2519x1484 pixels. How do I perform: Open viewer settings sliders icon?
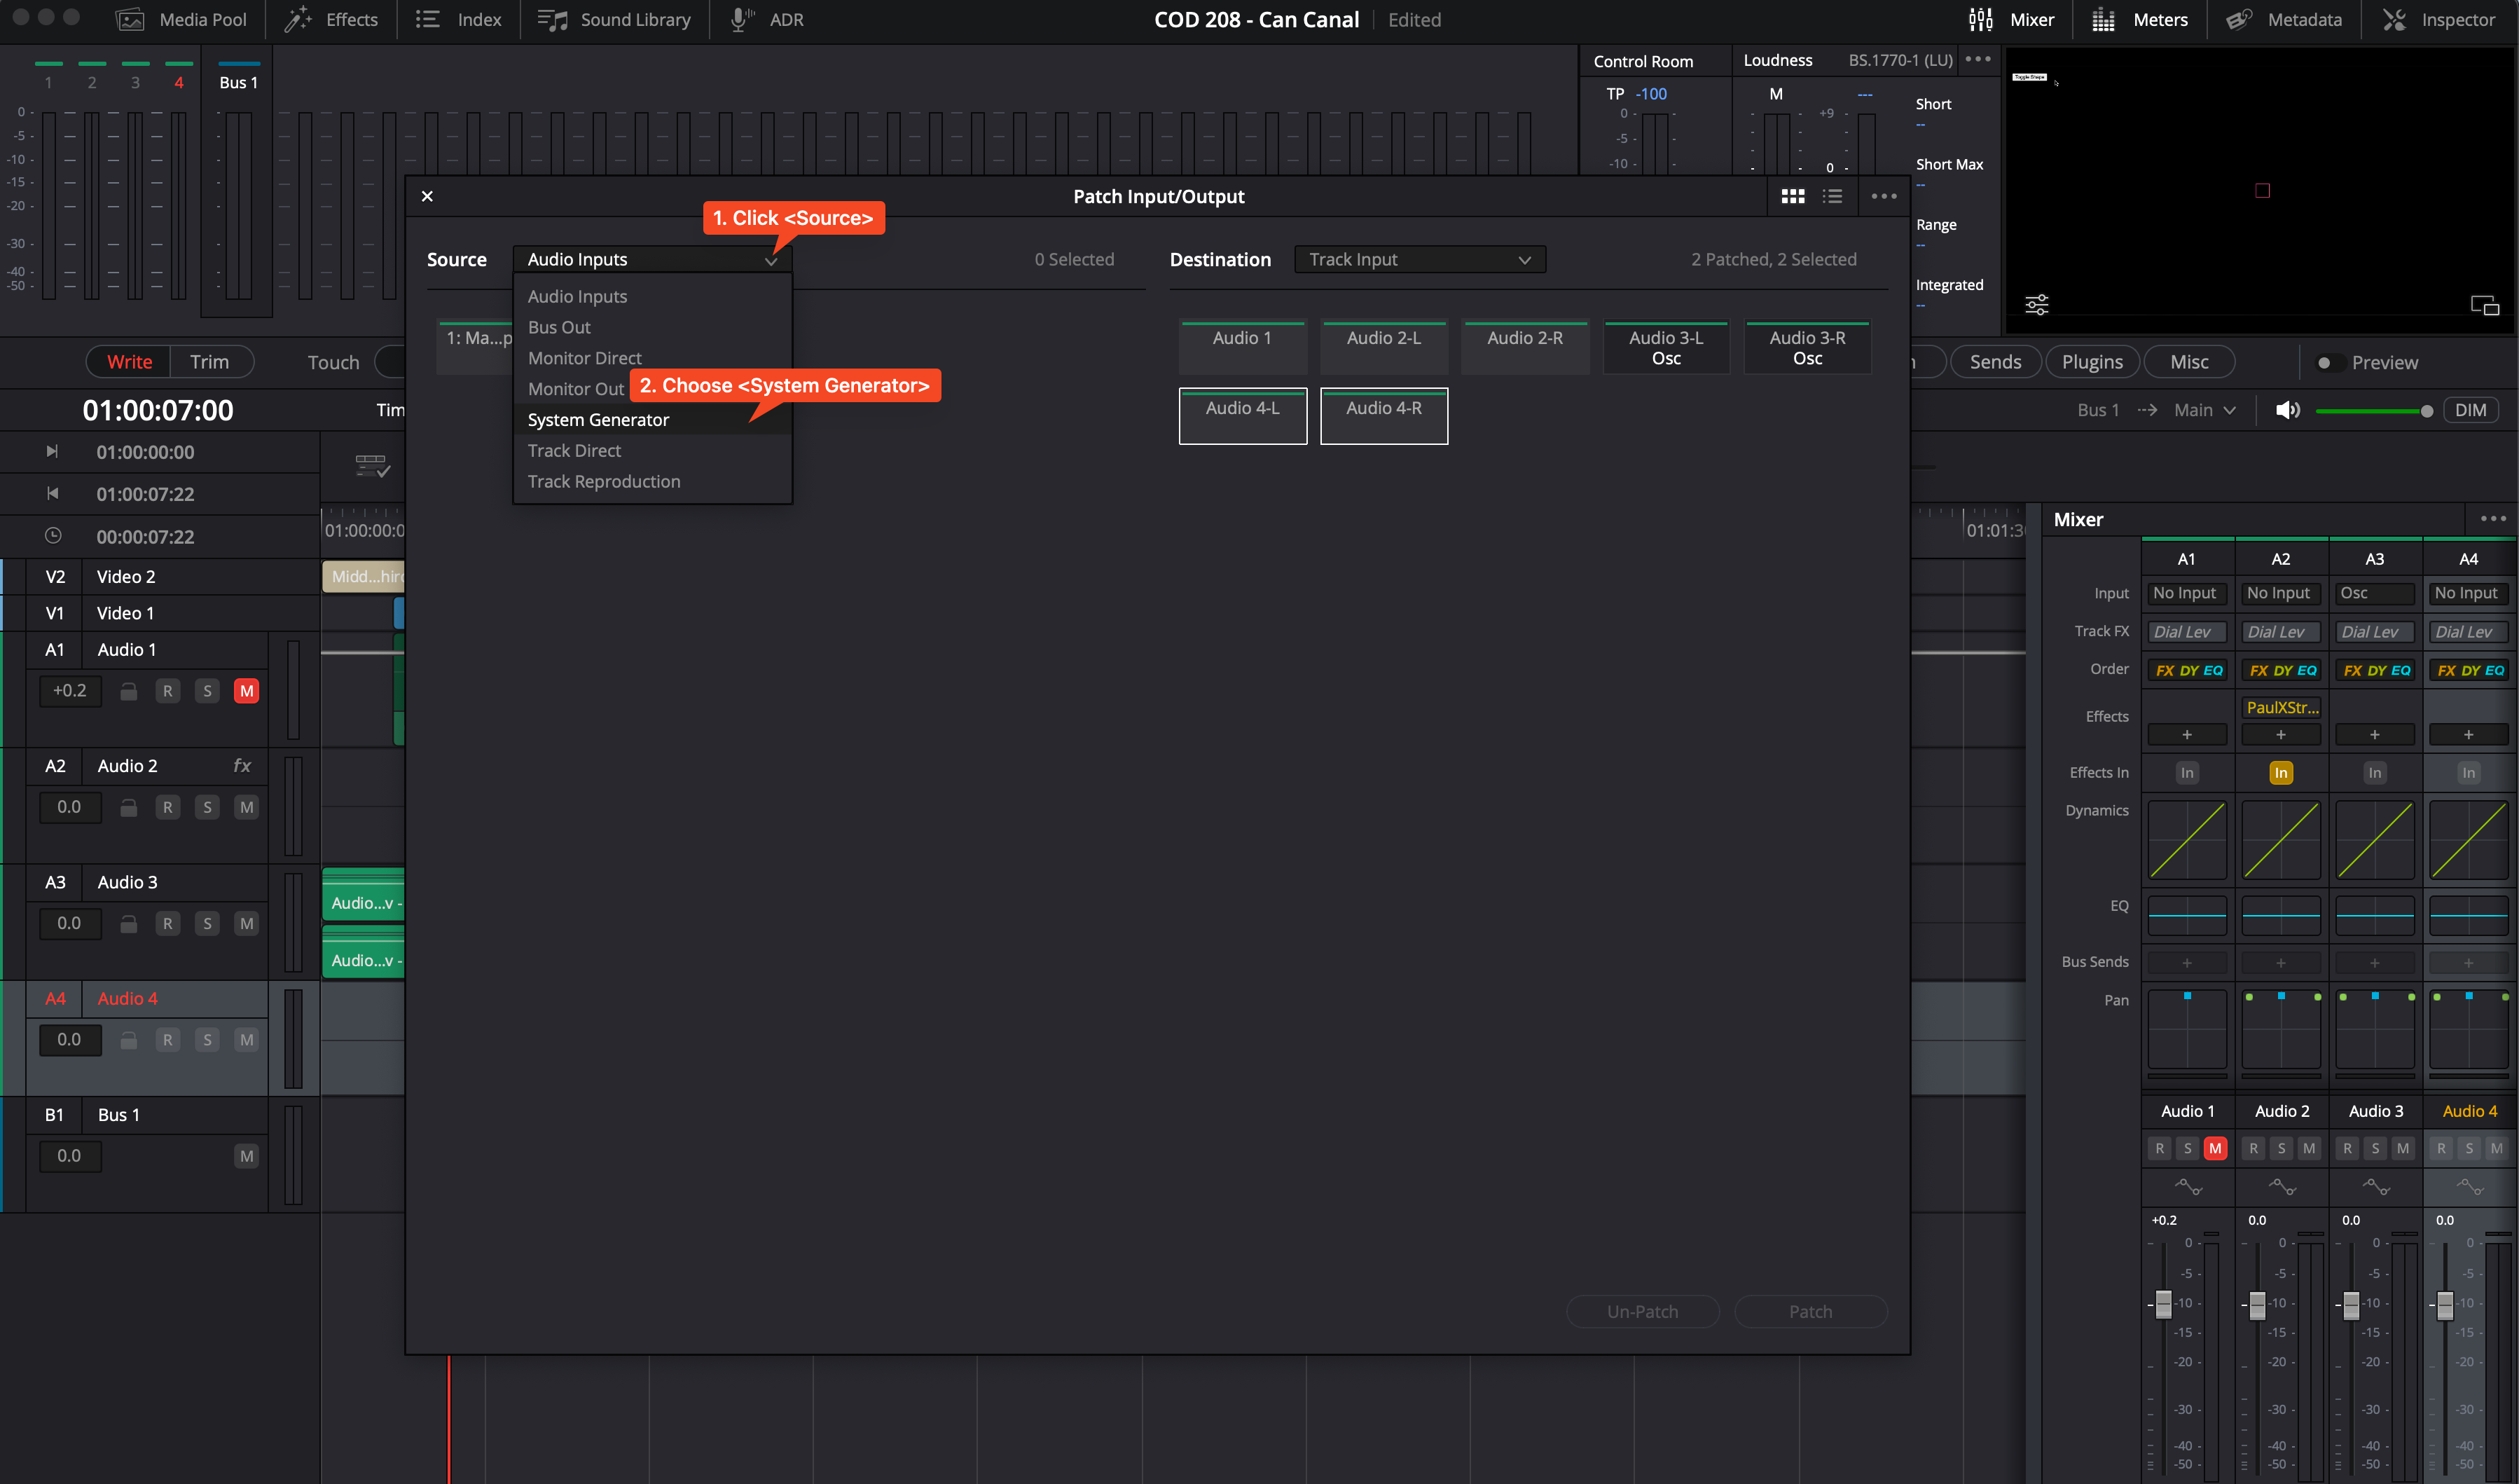click(2036, 304)
